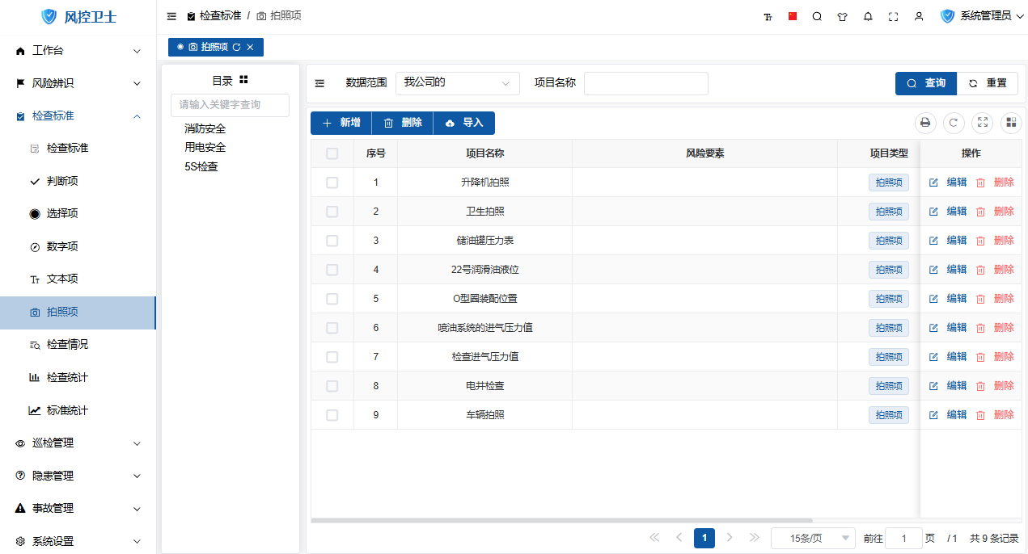Toggle the sidebar collapse hamburger icon
Screen dimensions: 1028x554
coord(171,16)
